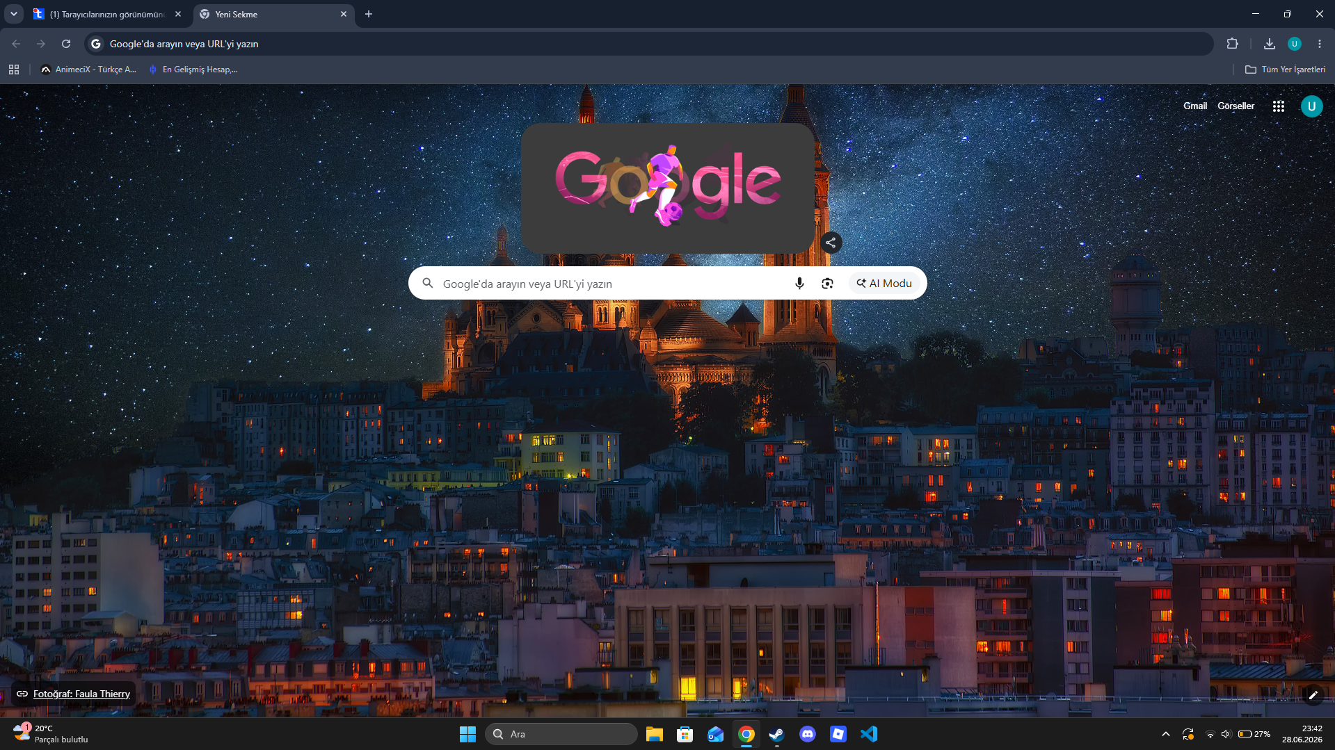The width and height of the screenshot is (1335, 750).
Task: Click the taskbar Ara search box
Action: (x=561, y=734)
